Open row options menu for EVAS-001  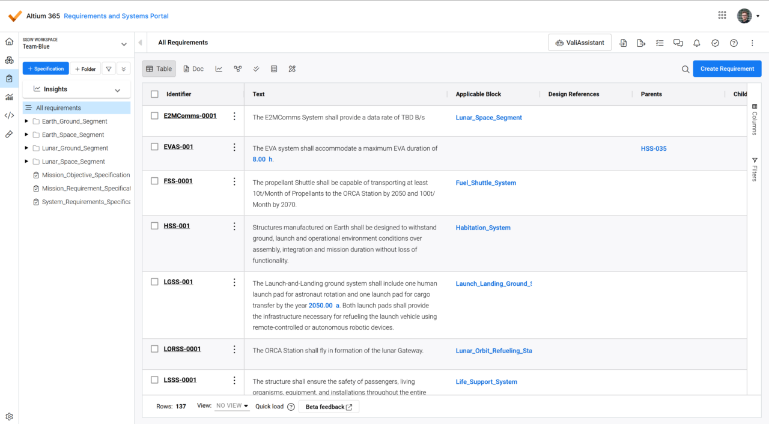point(234,148)
